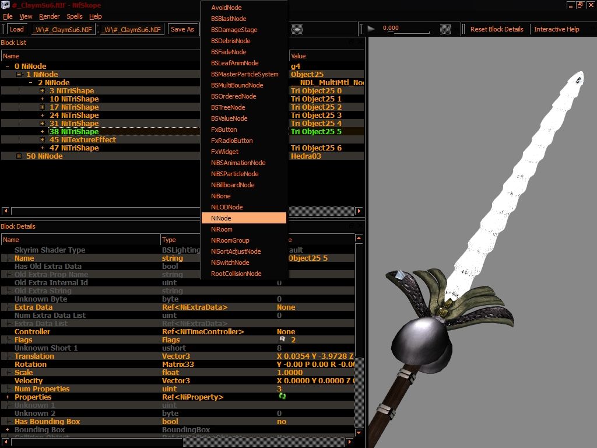Expand the 10 NiTriShape block

pyautogui.click(x=42, y=99)
